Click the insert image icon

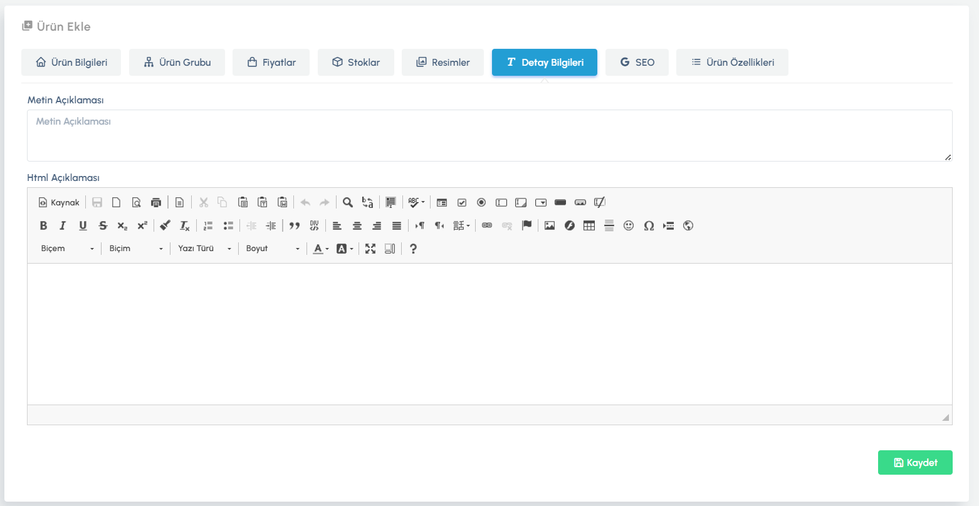coord(550,226)
